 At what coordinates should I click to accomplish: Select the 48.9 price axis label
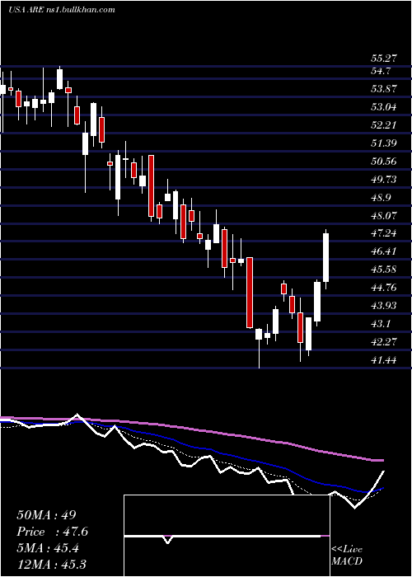coord(381,198)
